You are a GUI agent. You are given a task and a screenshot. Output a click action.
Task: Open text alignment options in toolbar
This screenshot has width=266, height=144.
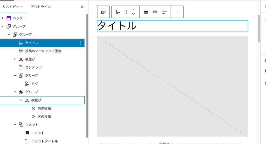164,12
